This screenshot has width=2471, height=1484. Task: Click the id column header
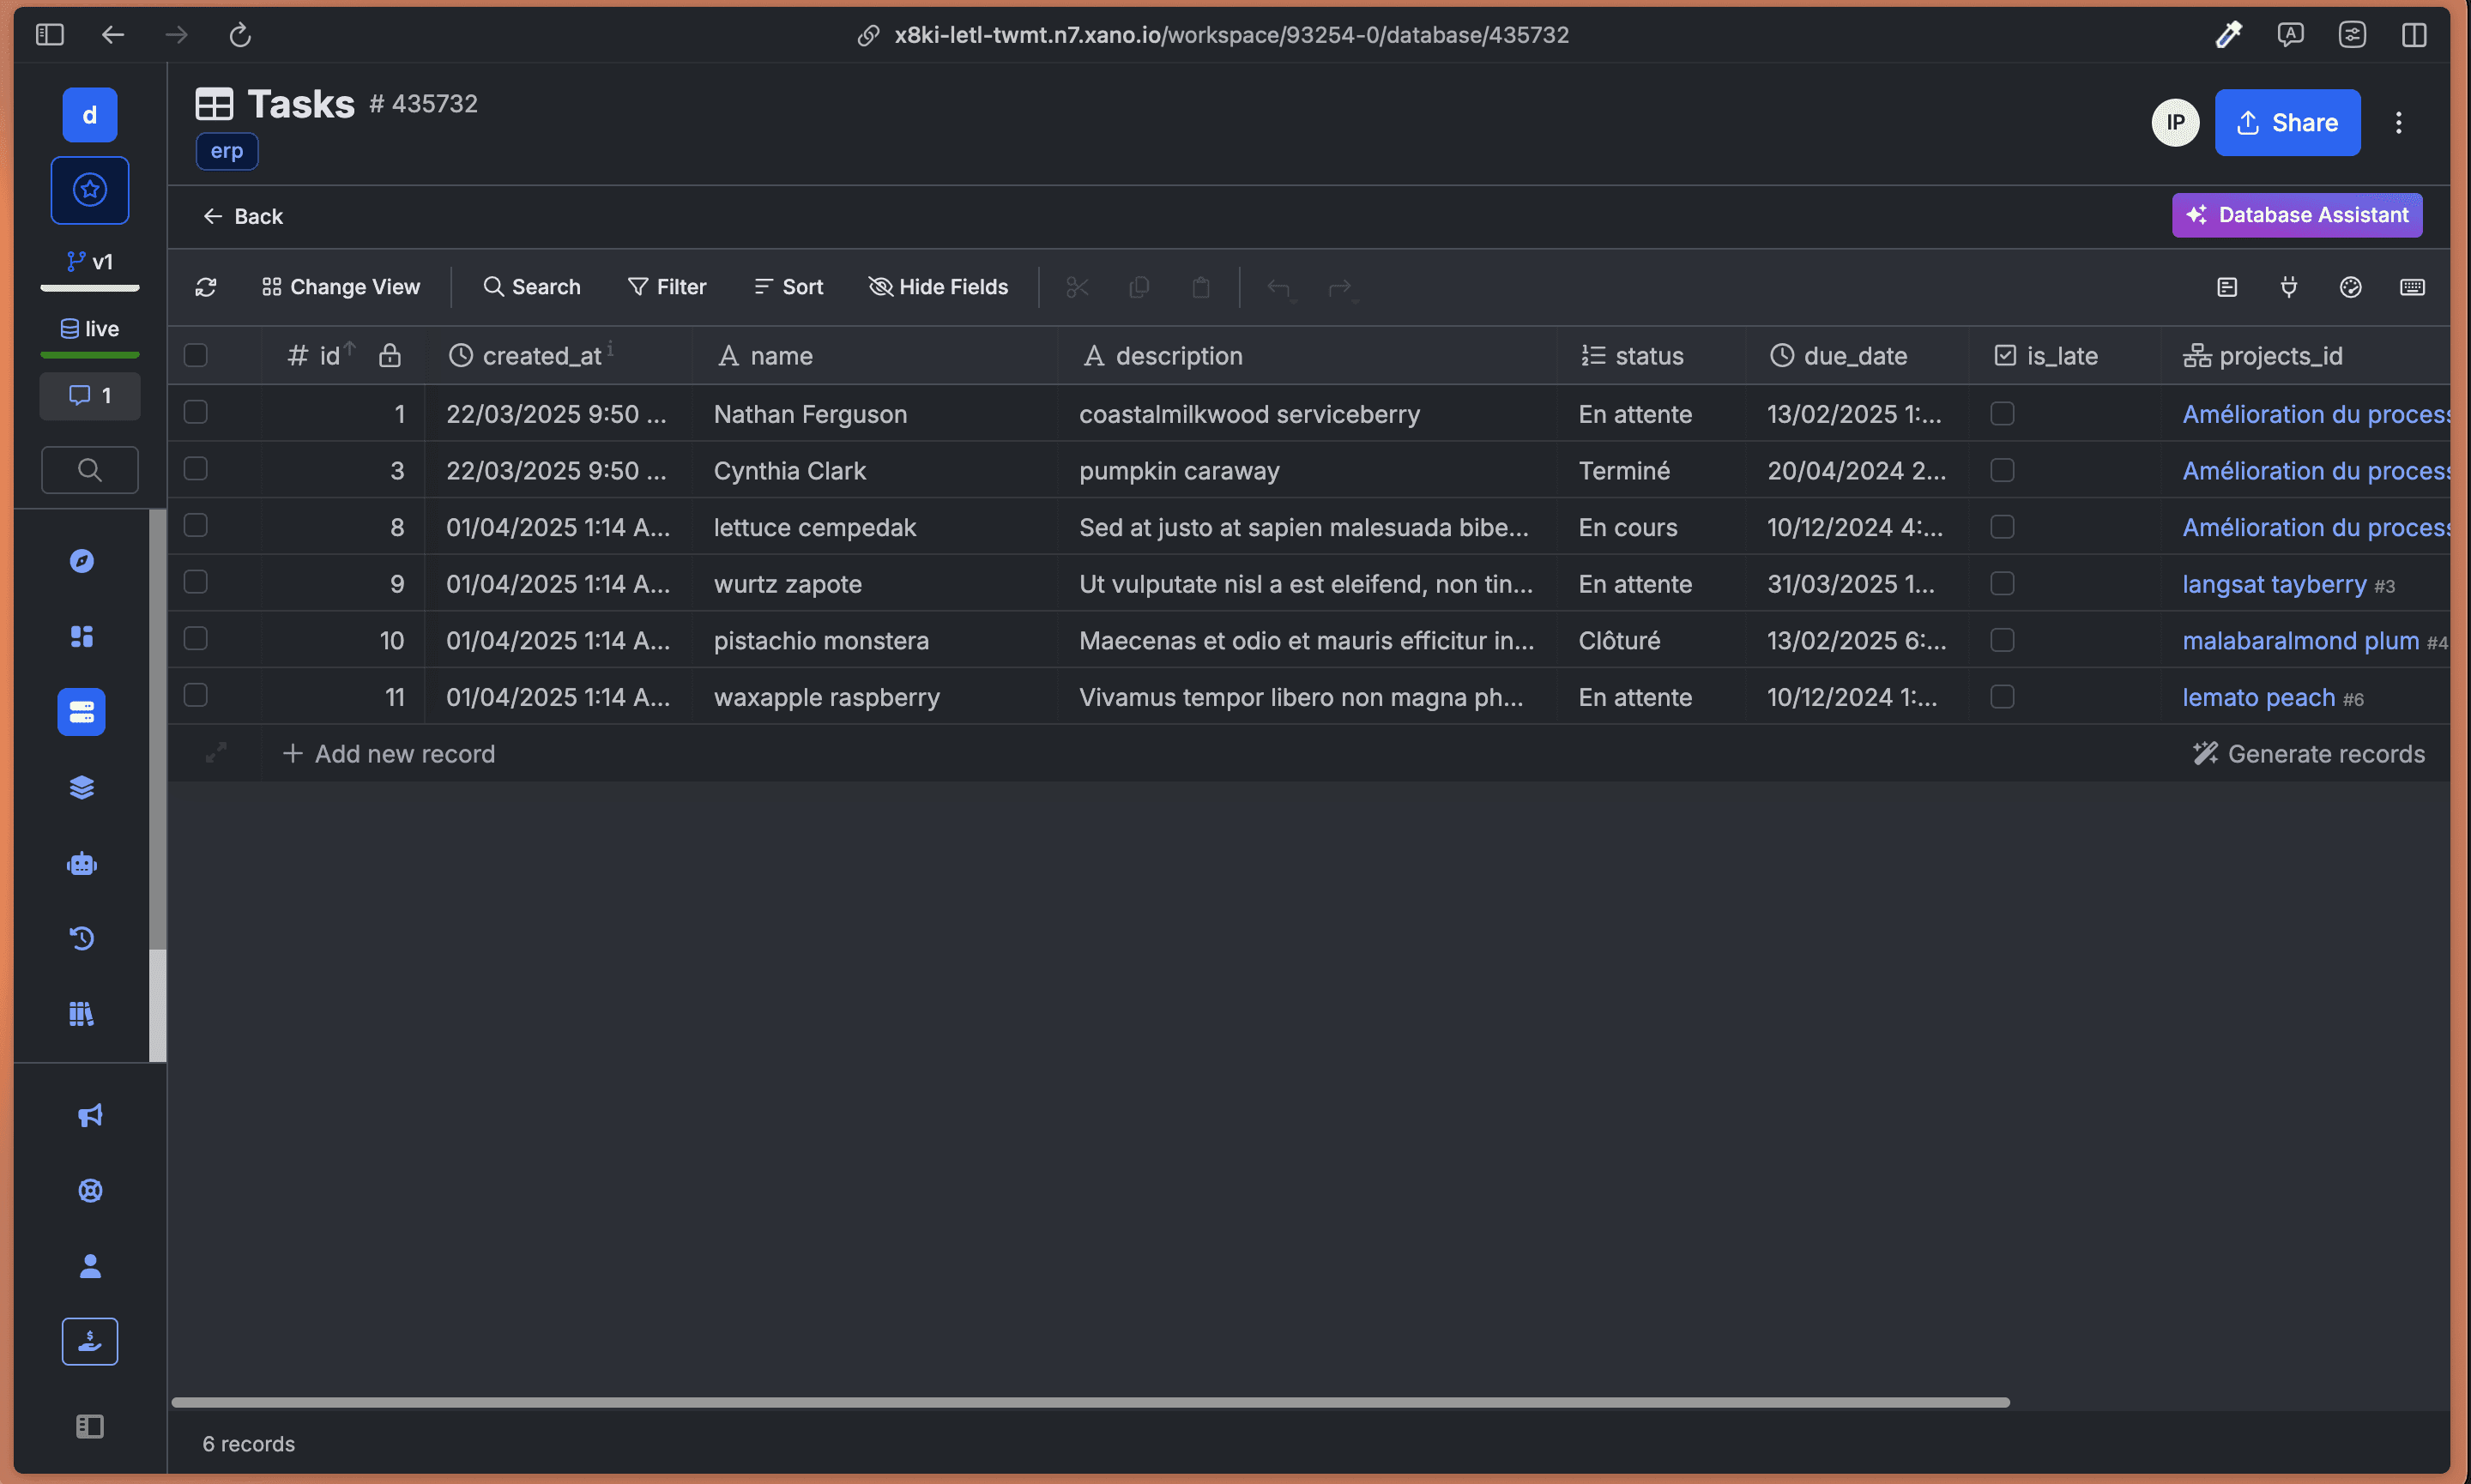pos(343,355)
